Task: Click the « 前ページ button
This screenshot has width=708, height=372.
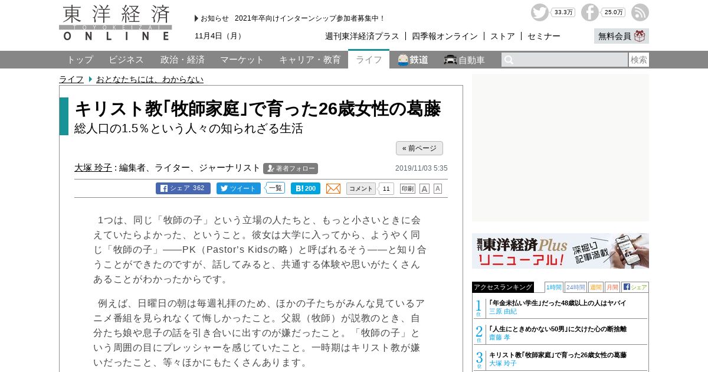Action: pos(419,148)
